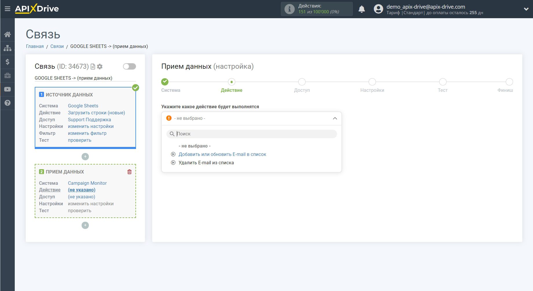
Task: Click the document icon next to connection ID
Action: pyautogui.click(x=93, y=67)
